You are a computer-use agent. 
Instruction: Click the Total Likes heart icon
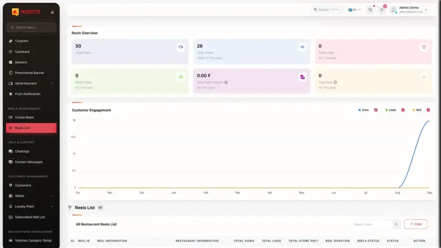pyautogui.click(x=424, y=47)
